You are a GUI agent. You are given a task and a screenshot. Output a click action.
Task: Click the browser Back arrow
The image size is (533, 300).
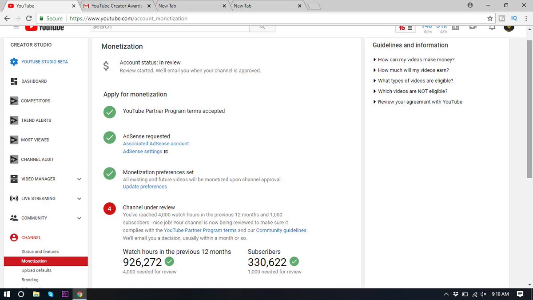click(x=7, y=18)
